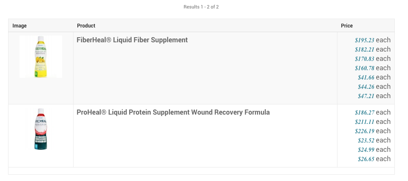
Task: Select the $211.11 ProHeal price
Action: (x=365, y=122)
